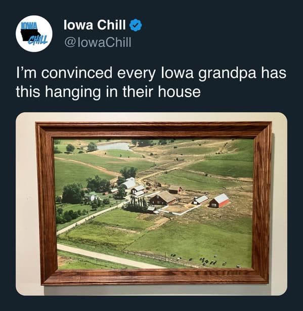
Task: Click the black Iowa state shape in the logo
Action: tap(30, 34)
